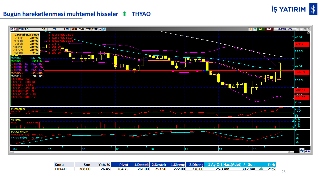Screen dimensions: 319x174
Task: Click the red 275.6 price level marker
Action: pyautogui.click(x=302, y=44)
